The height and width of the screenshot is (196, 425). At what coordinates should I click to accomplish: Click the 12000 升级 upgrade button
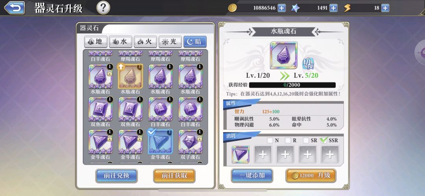(x=311, y=176)
